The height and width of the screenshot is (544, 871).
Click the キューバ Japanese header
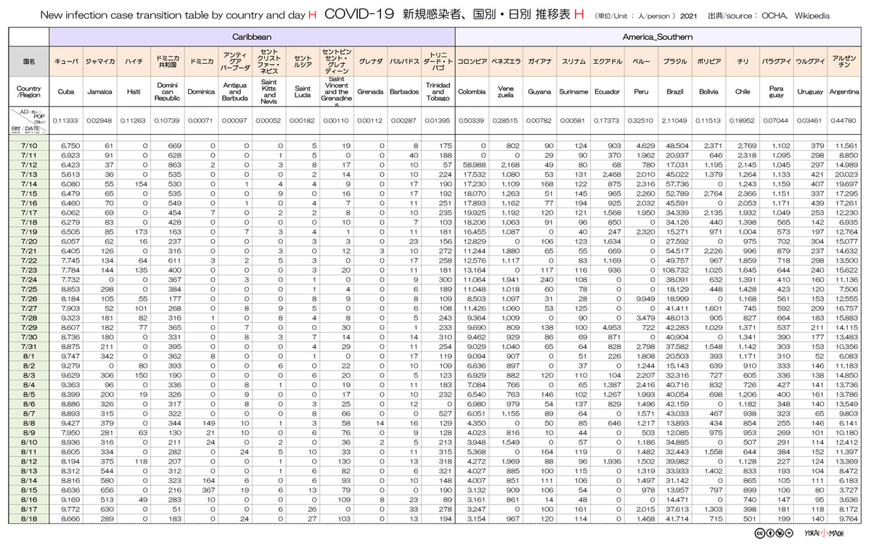pos(66,62)
